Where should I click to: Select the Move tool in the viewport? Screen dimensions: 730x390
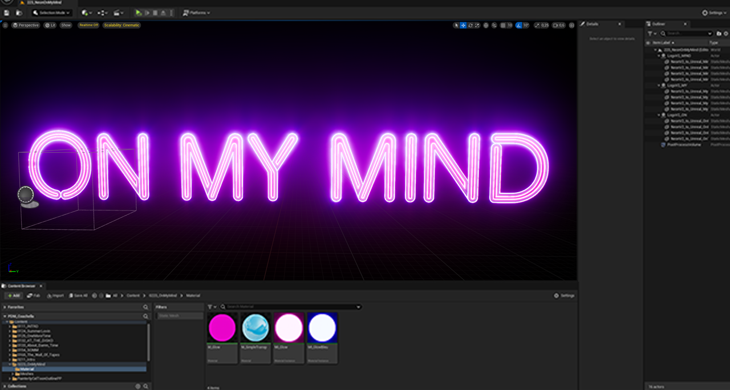point(464,25)
